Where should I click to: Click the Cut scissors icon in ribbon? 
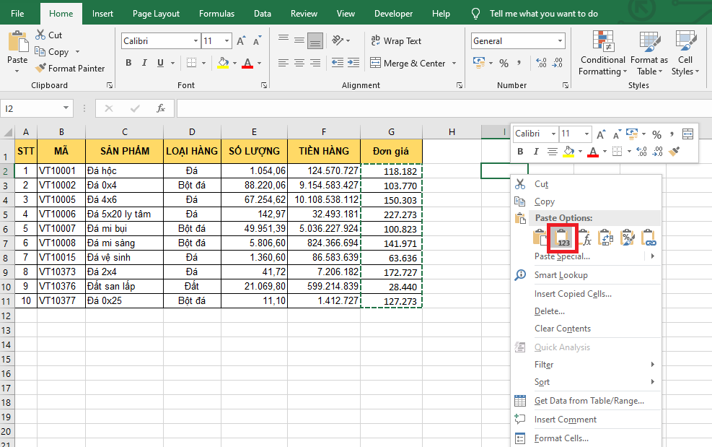click(x=40, y=35)
